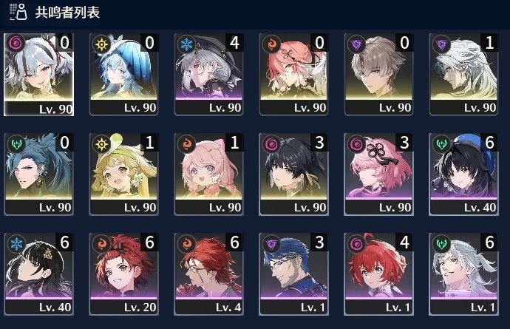The image size is (510, 329).
Task: Click the fire element icon on coral-haired character
Action: [272, 44]
